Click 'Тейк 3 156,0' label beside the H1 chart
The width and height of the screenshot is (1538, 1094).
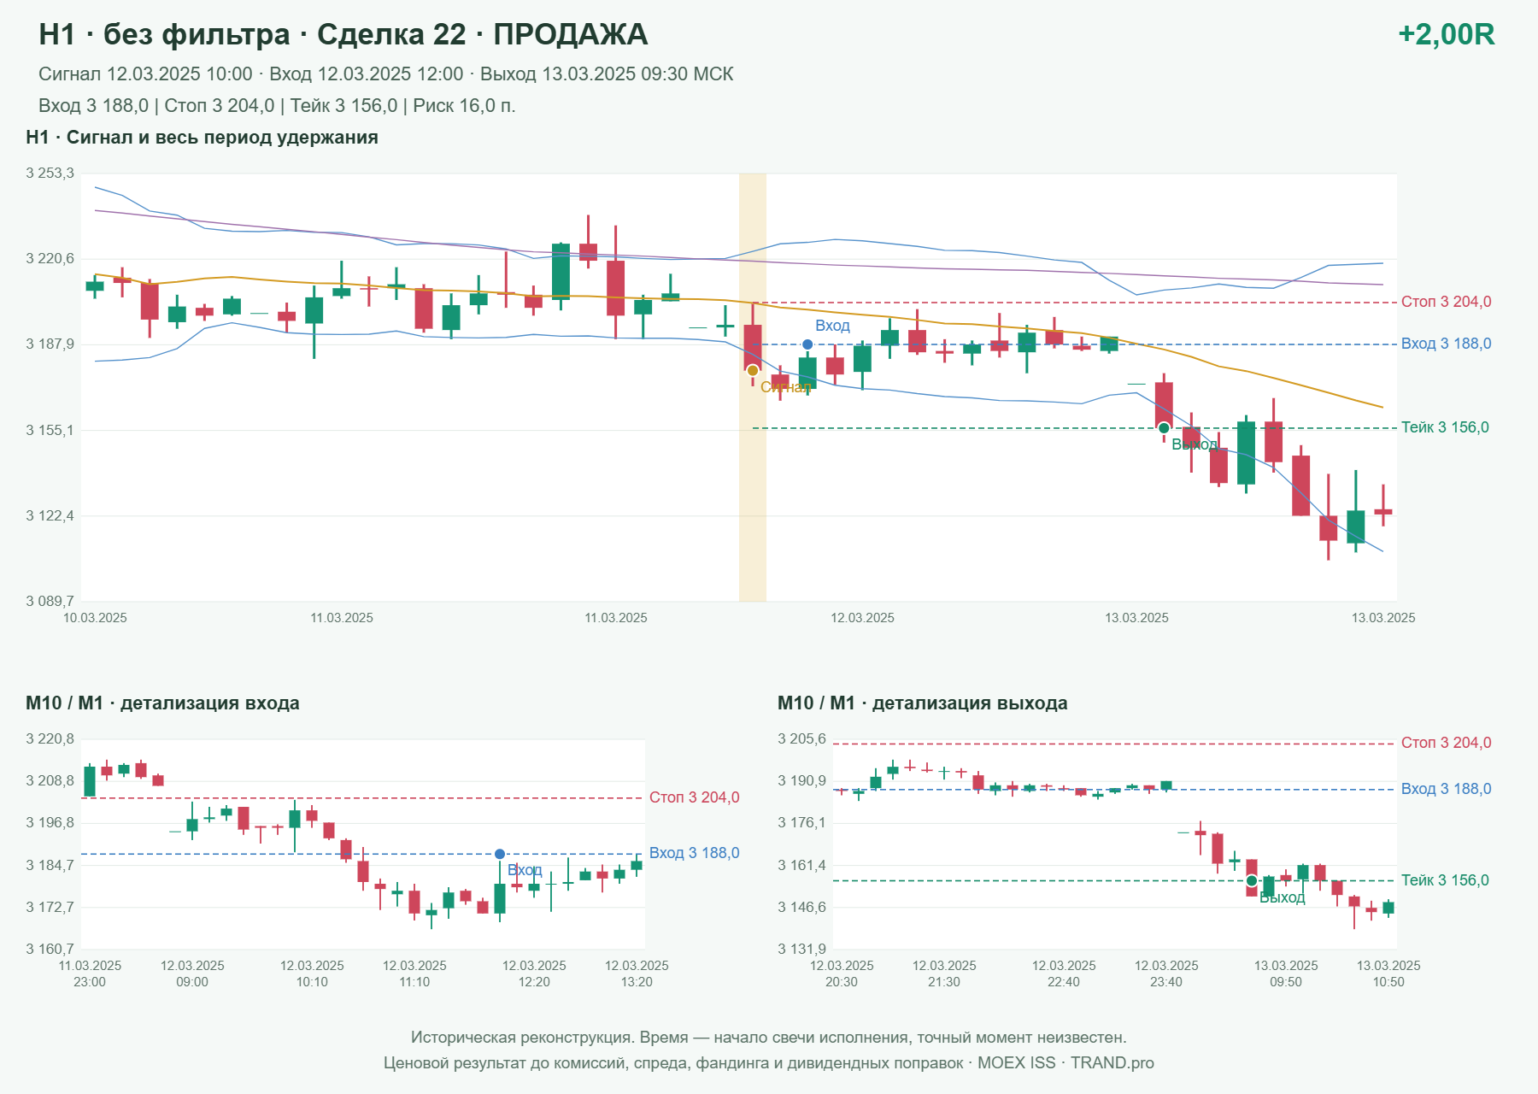tap(1445, 427)
